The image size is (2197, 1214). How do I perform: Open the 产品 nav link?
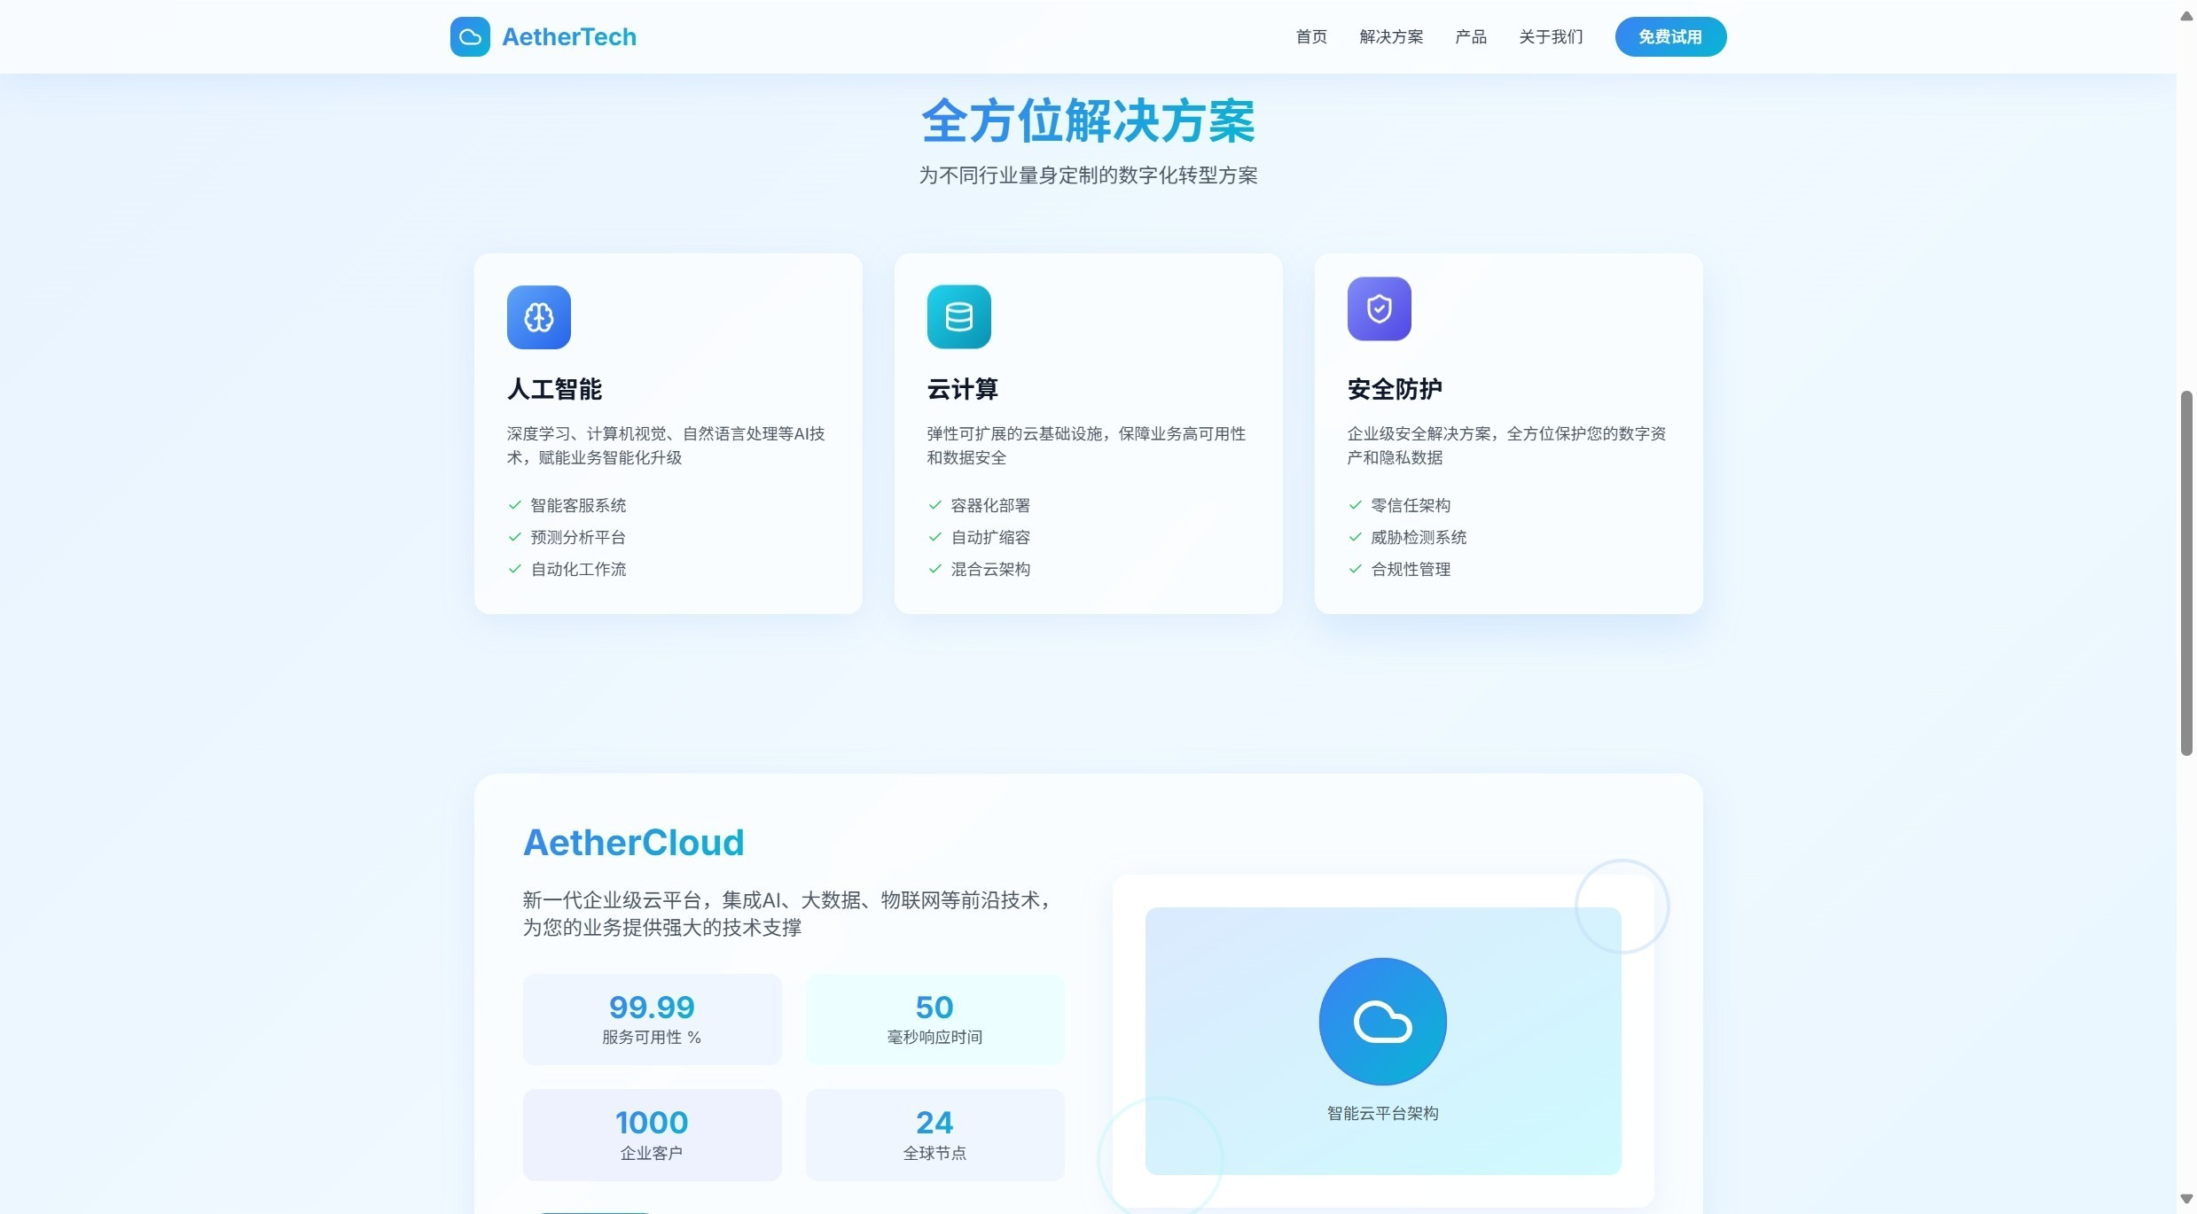pos(1471,36)
